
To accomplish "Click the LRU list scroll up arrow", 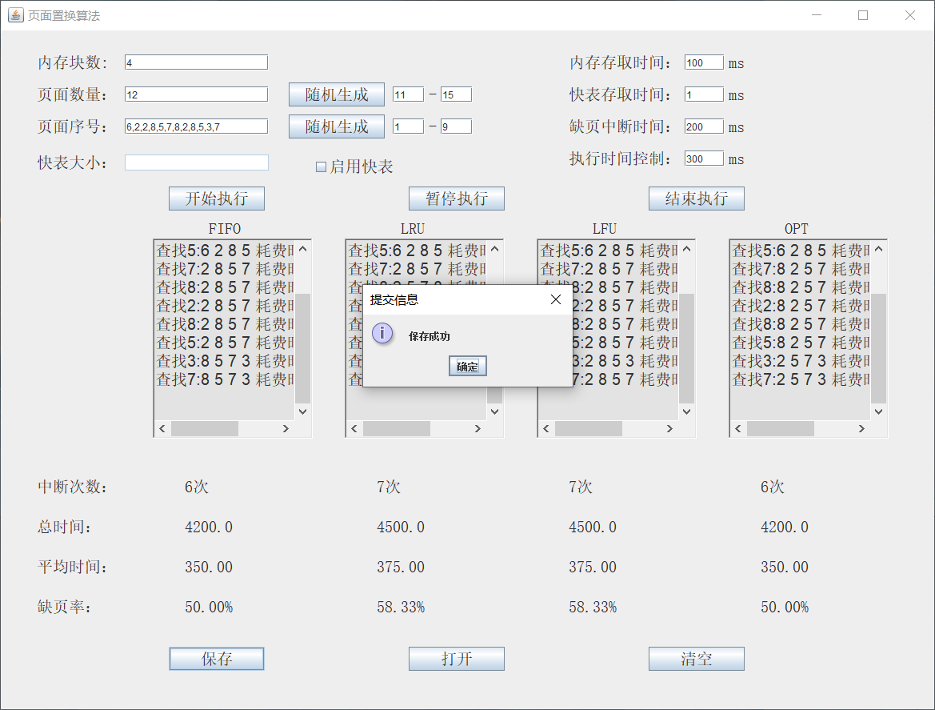I will tap(495, 250).
